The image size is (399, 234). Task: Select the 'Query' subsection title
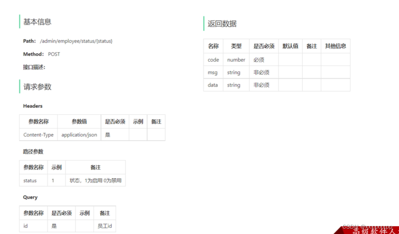coord(30,197)
